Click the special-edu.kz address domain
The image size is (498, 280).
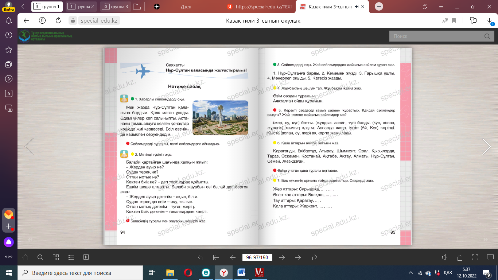coord(99,21)
